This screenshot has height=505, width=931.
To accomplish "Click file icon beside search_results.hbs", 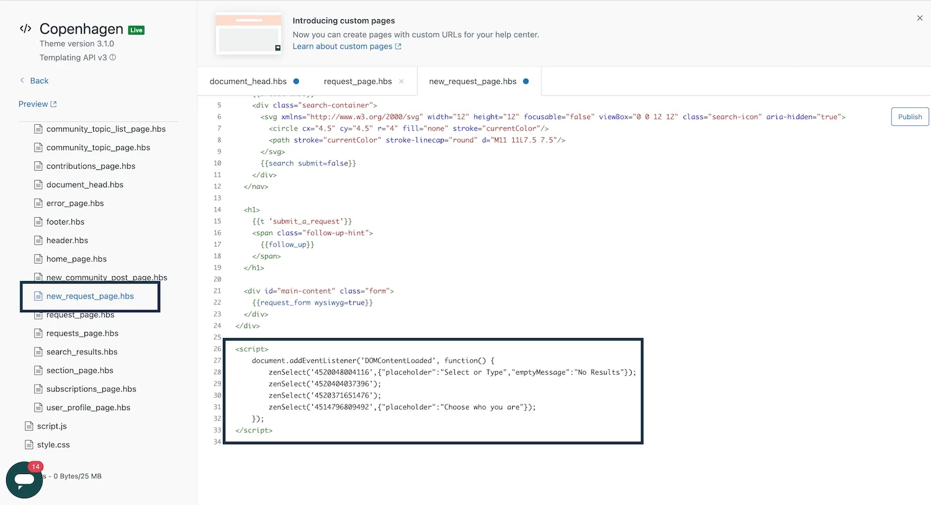I will [x=38, y=352].
